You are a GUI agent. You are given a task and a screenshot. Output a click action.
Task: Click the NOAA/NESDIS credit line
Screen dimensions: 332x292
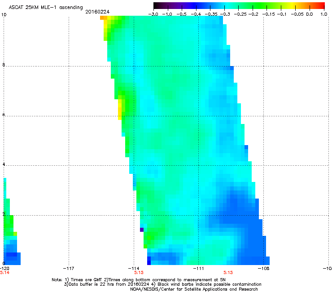click(x=194, y=289)
